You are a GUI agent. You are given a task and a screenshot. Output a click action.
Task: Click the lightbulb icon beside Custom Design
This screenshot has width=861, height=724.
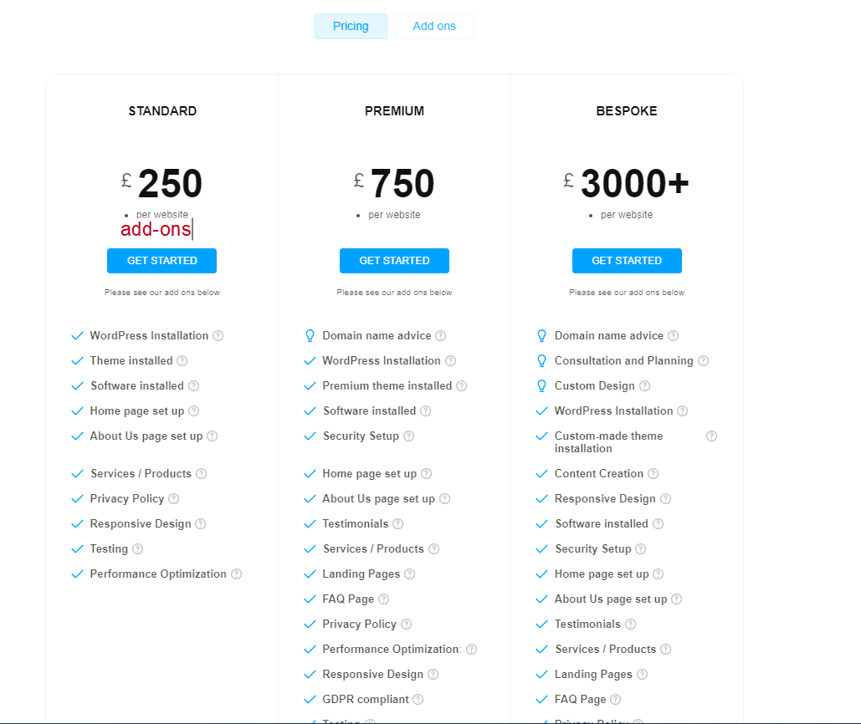541,386
